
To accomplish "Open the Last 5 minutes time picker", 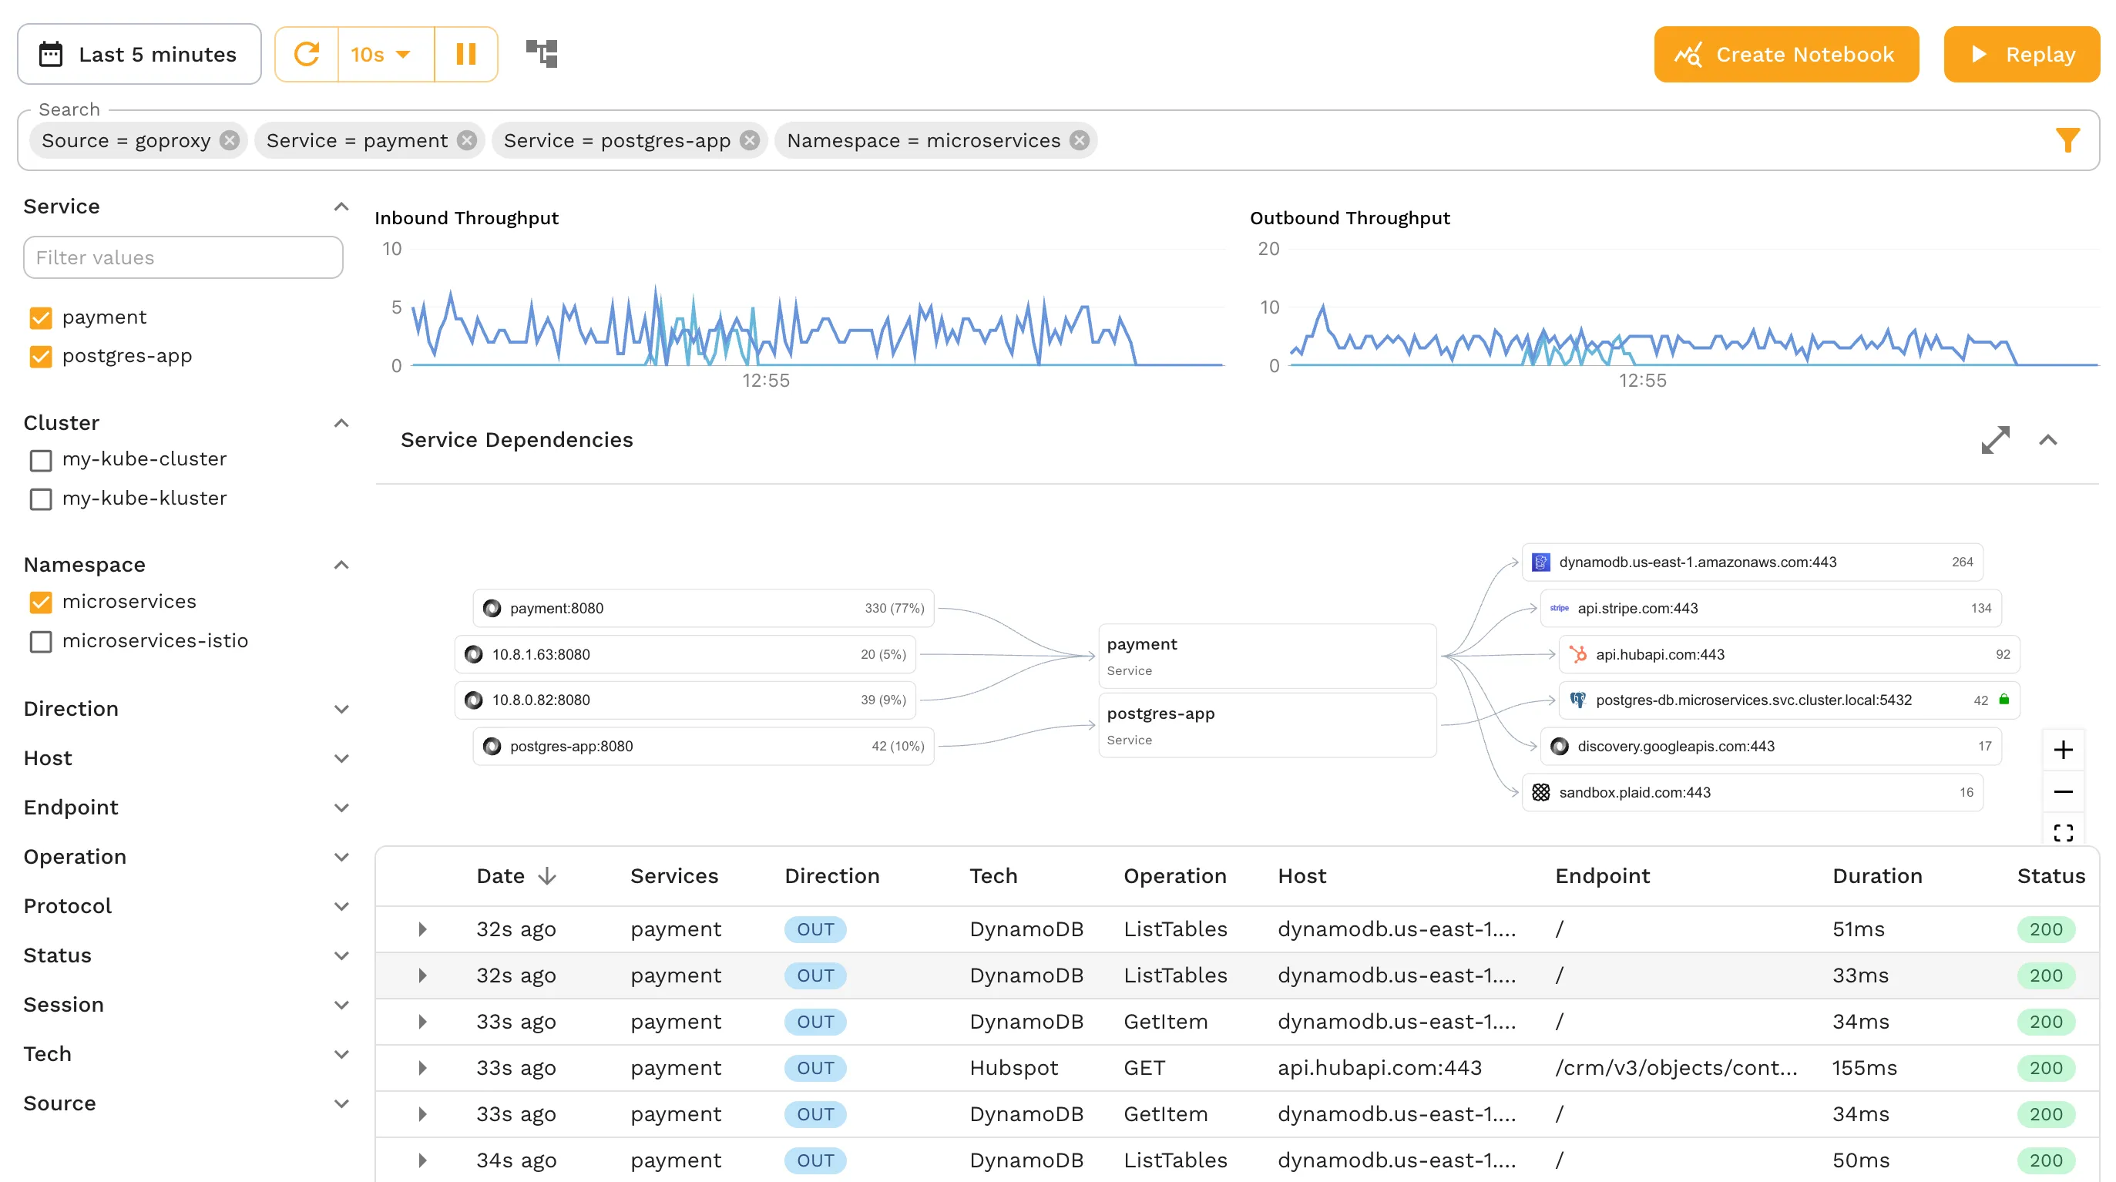I will pyautogui.click(x=139, y=54).
